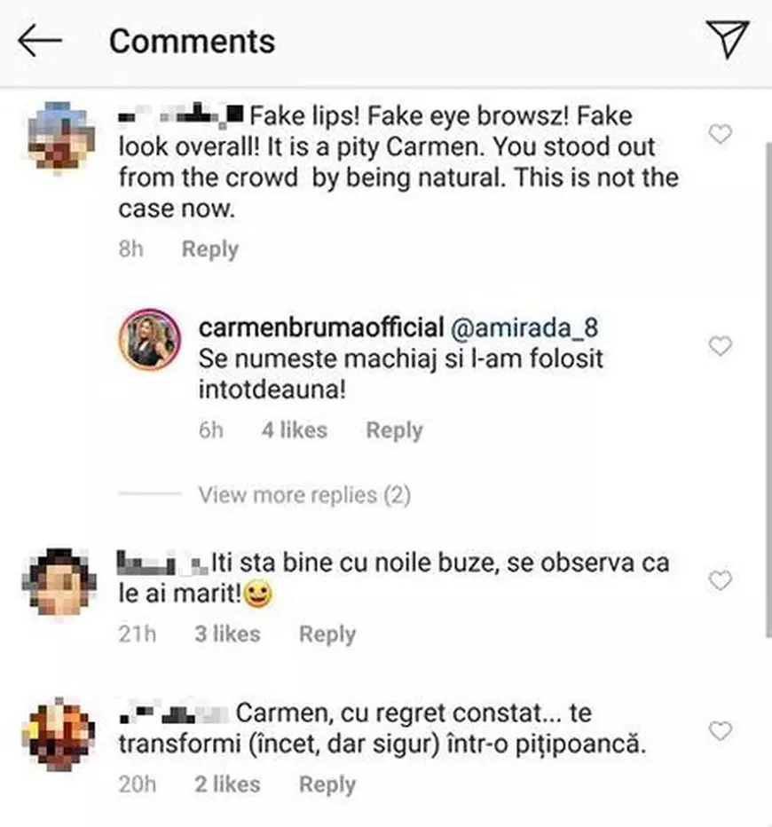Click Reply under carmenbrumaofficial's comment

coord(394,429)
